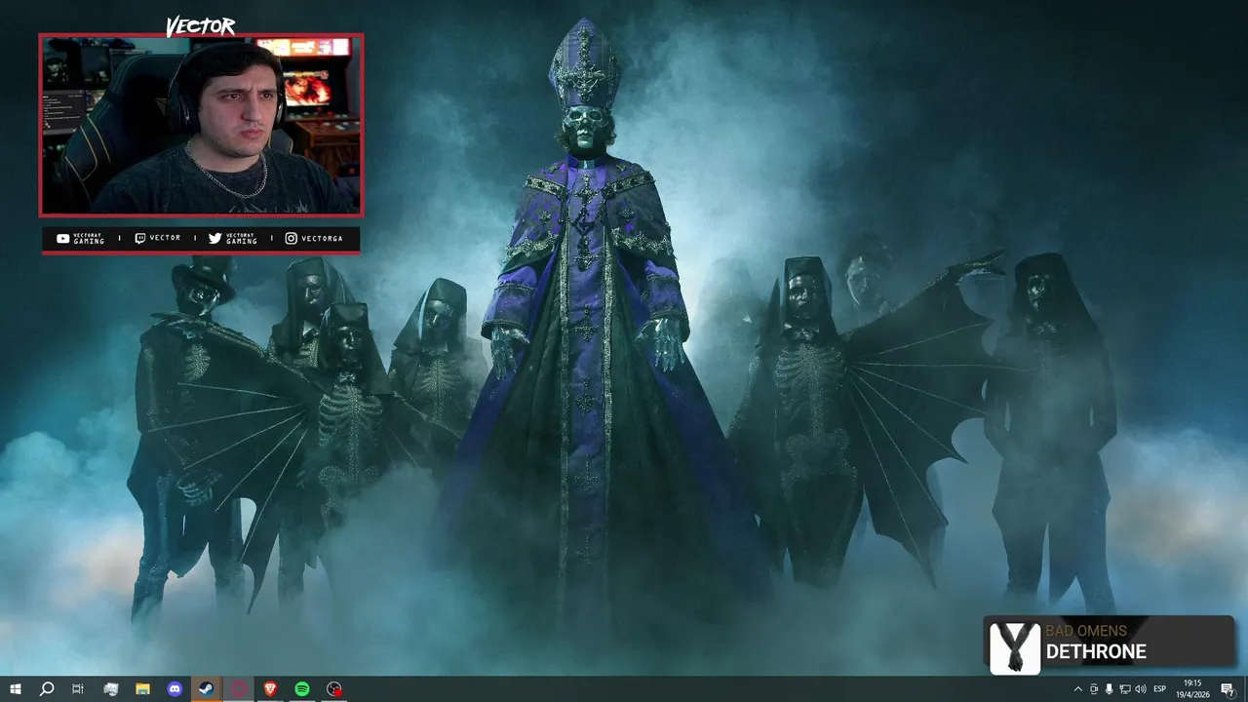
Task: Click the Twitter Vectorat Gaming label
Action: [233, 239]
